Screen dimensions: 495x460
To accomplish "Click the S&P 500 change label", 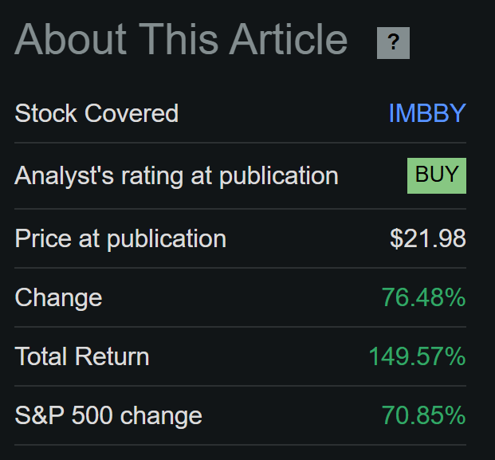I will [x=108, y=416].
